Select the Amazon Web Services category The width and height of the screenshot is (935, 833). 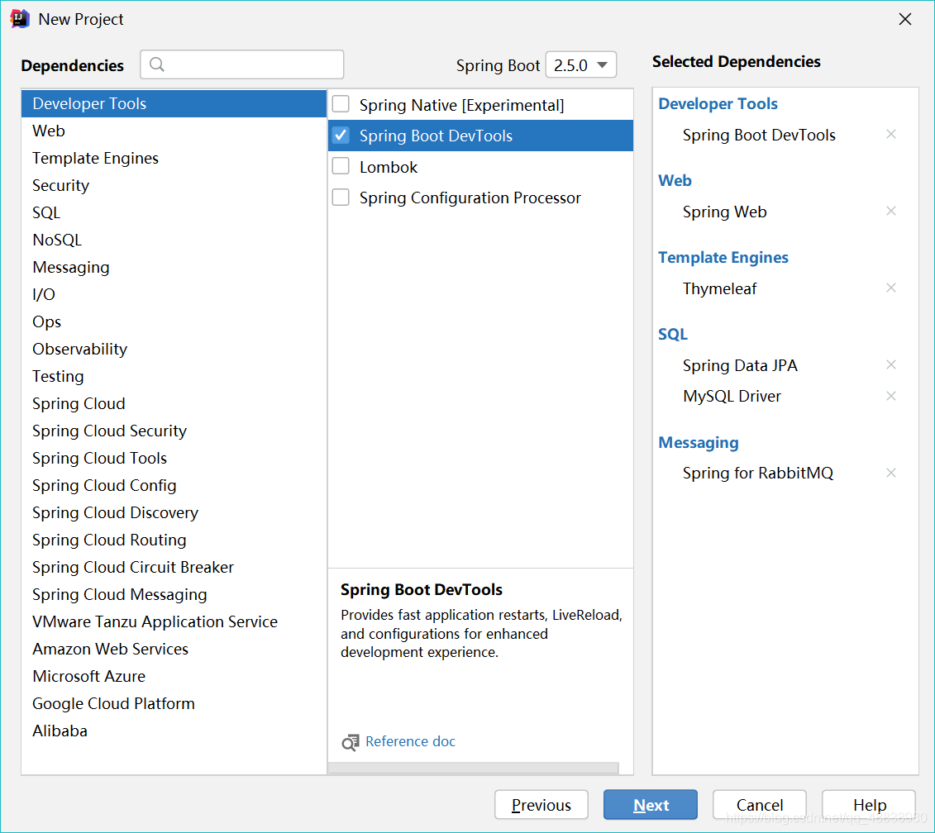(174, 649)
